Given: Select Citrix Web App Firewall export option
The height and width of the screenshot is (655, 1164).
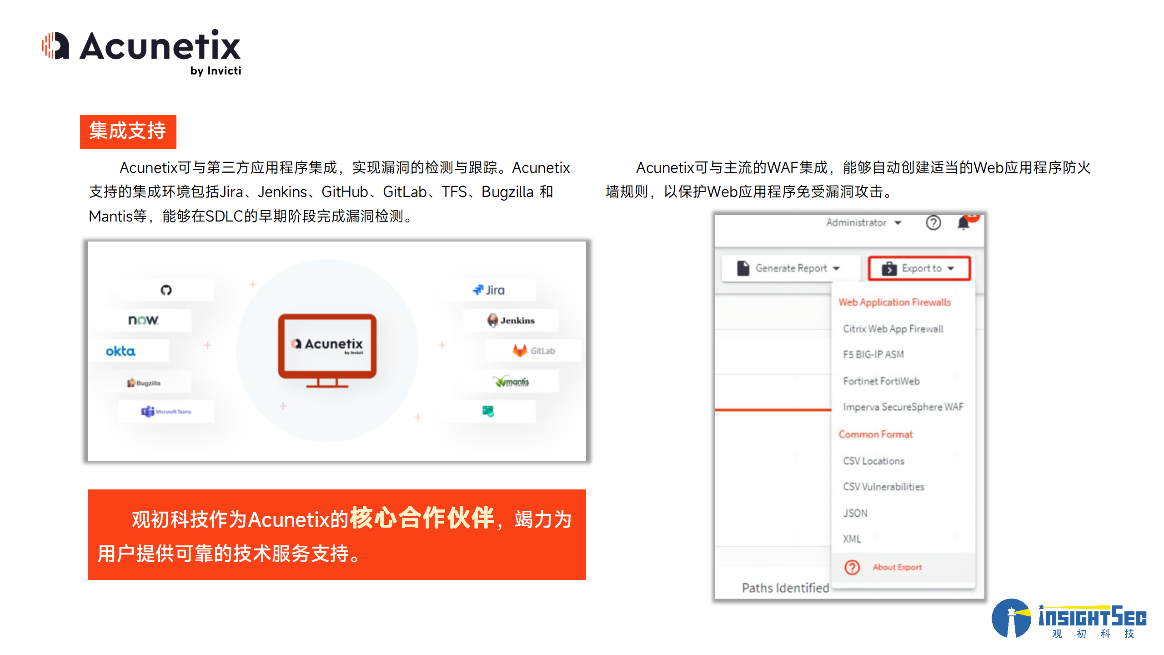Looking at the screenshot, I should pyautogui.click(x=893, y=329).
